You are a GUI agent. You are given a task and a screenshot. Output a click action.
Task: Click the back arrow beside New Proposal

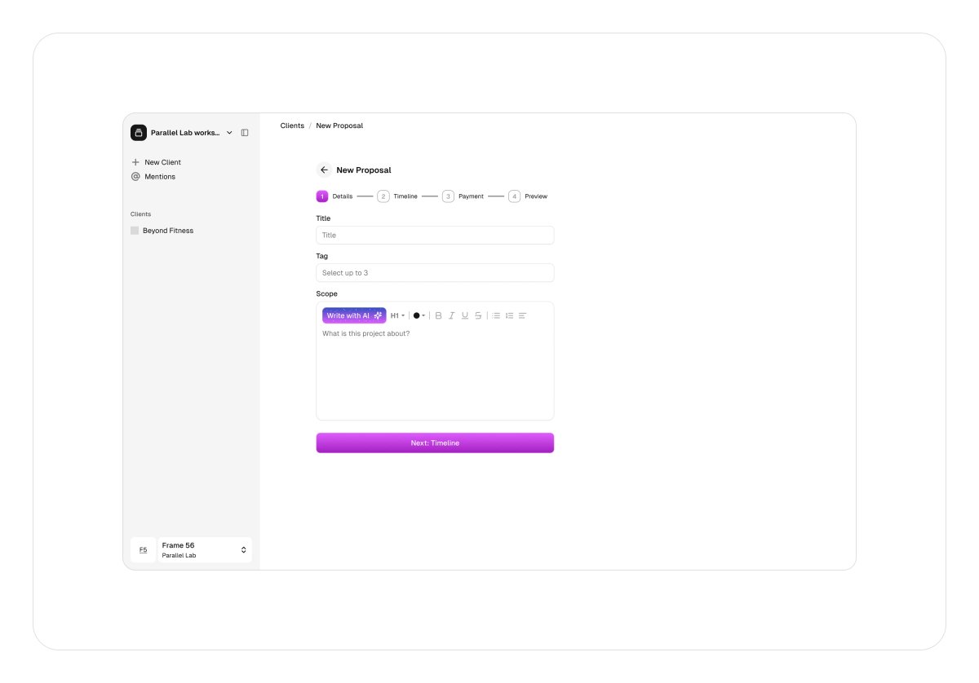pos(324,170)
